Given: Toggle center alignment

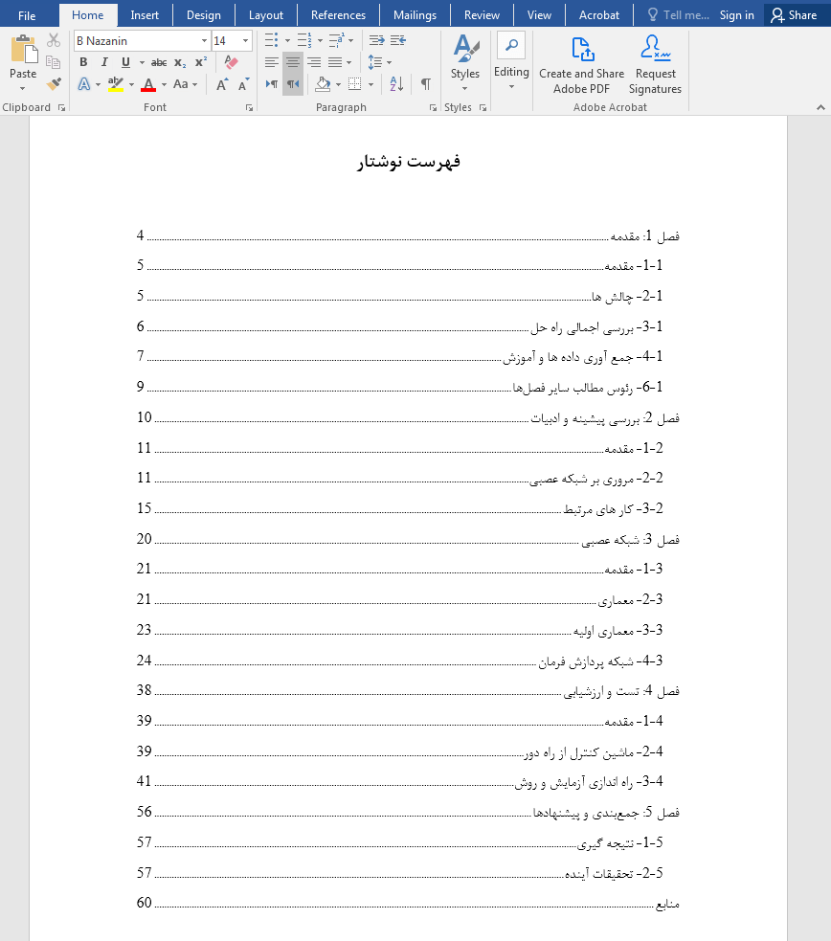Looking at the screenshot, I should pos(293,62).
